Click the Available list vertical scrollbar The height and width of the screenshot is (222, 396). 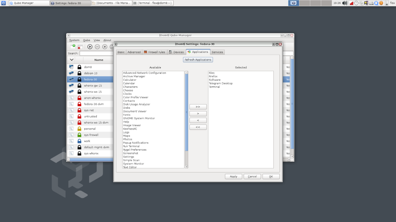[187, 112]
